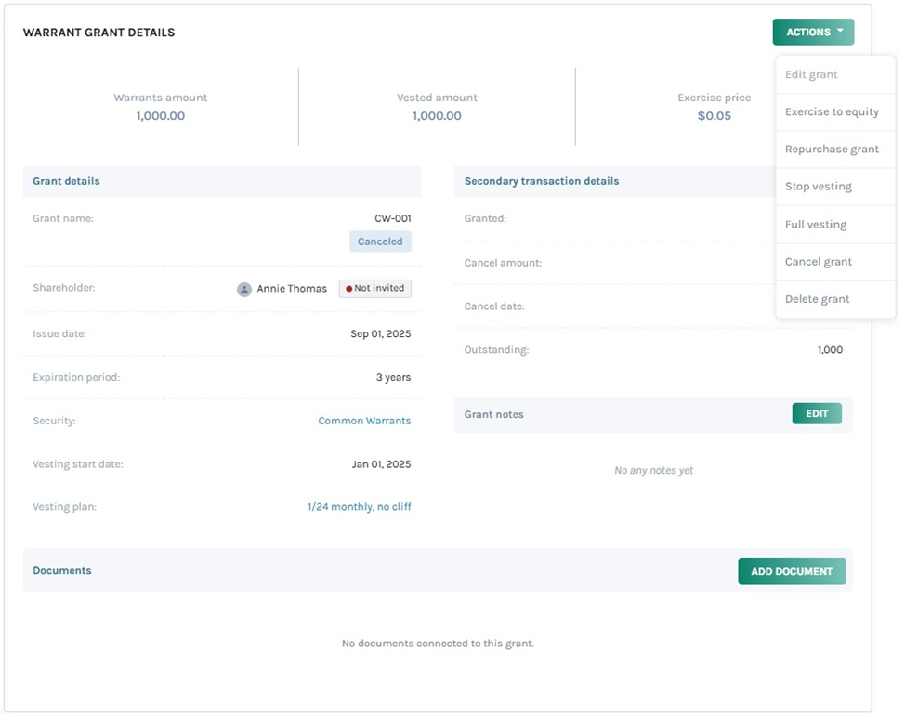
Task: Open the Common Warrants security link
Action: tap(364, 421)
